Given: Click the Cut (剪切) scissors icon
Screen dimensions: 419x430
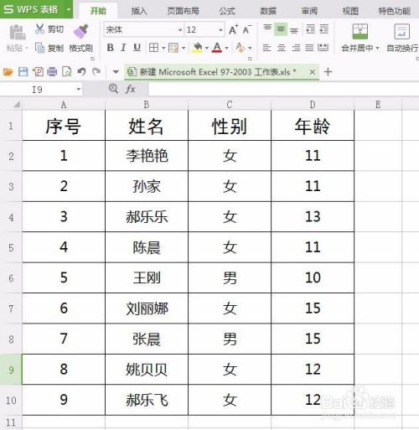Looking at the screenshot, I should pyautogui.click(x=40, y=28).
